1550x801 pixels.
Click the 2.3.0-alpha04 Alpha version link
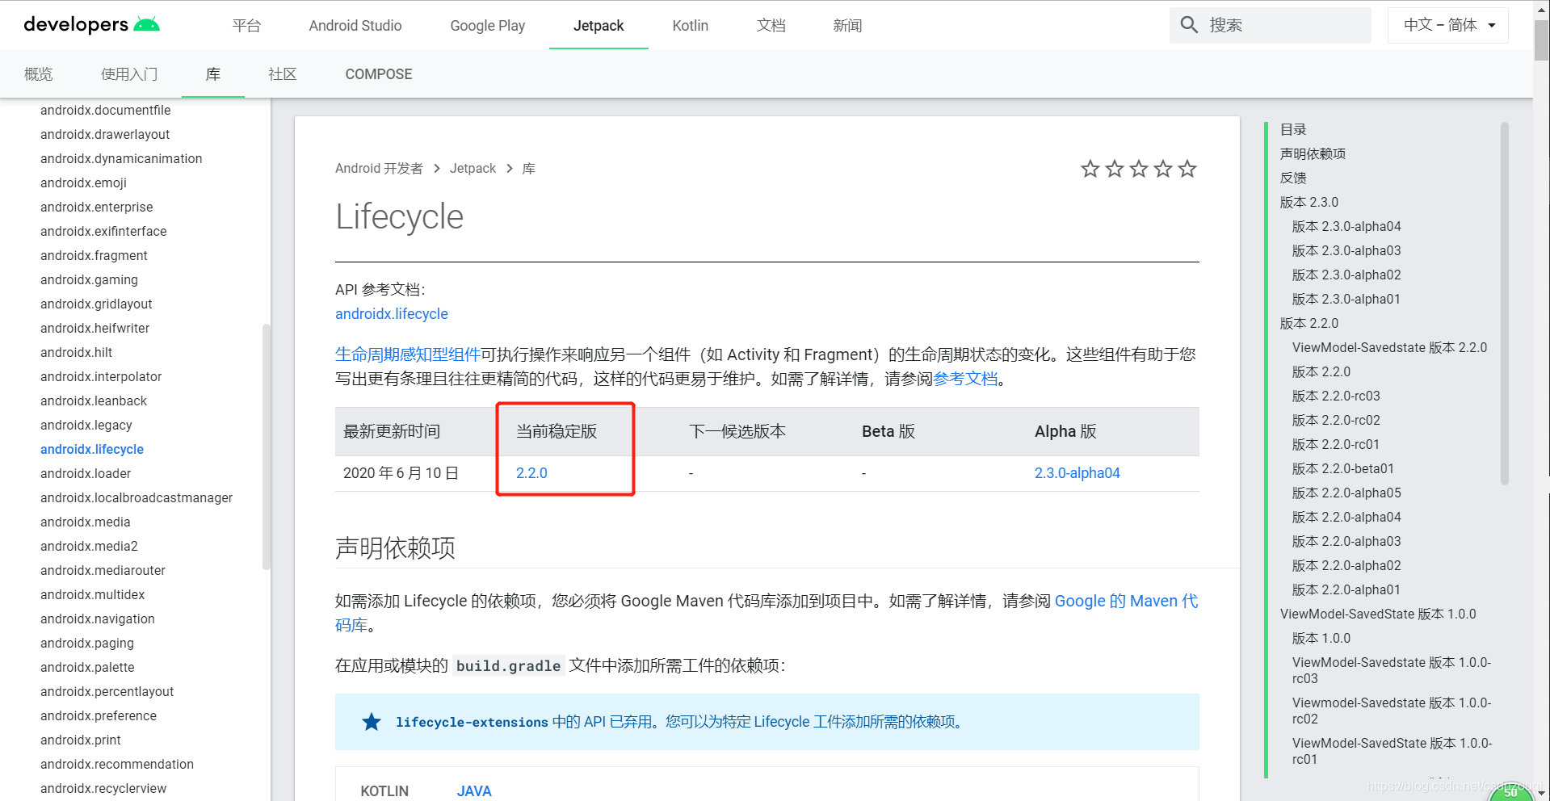pos(1077,472)
